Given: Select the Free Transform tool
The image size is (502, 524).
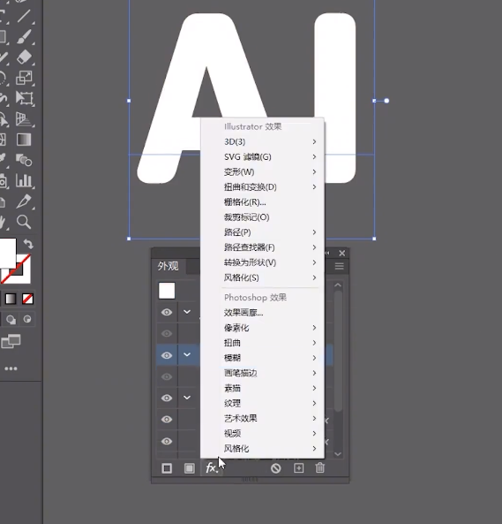Looking at the screenshot, I should coord(24,98).
